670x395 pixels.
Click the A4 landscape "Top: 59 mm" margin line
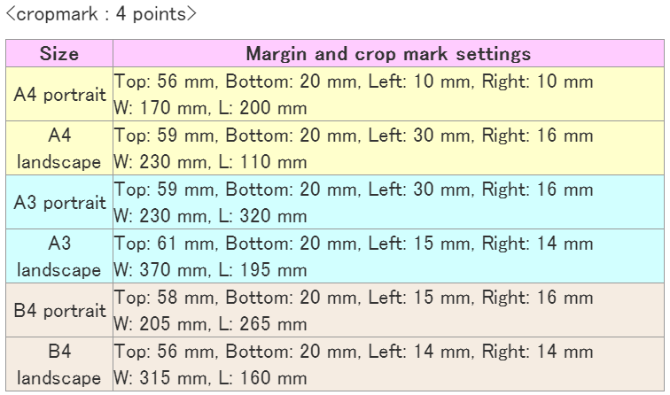coord(354,136)
